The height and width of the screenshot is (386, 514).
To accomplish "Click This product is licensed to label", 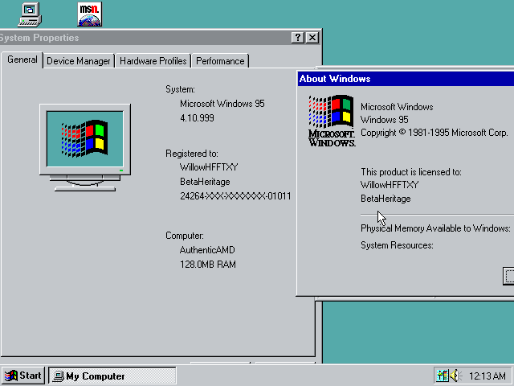I will [x=411, y=172].
